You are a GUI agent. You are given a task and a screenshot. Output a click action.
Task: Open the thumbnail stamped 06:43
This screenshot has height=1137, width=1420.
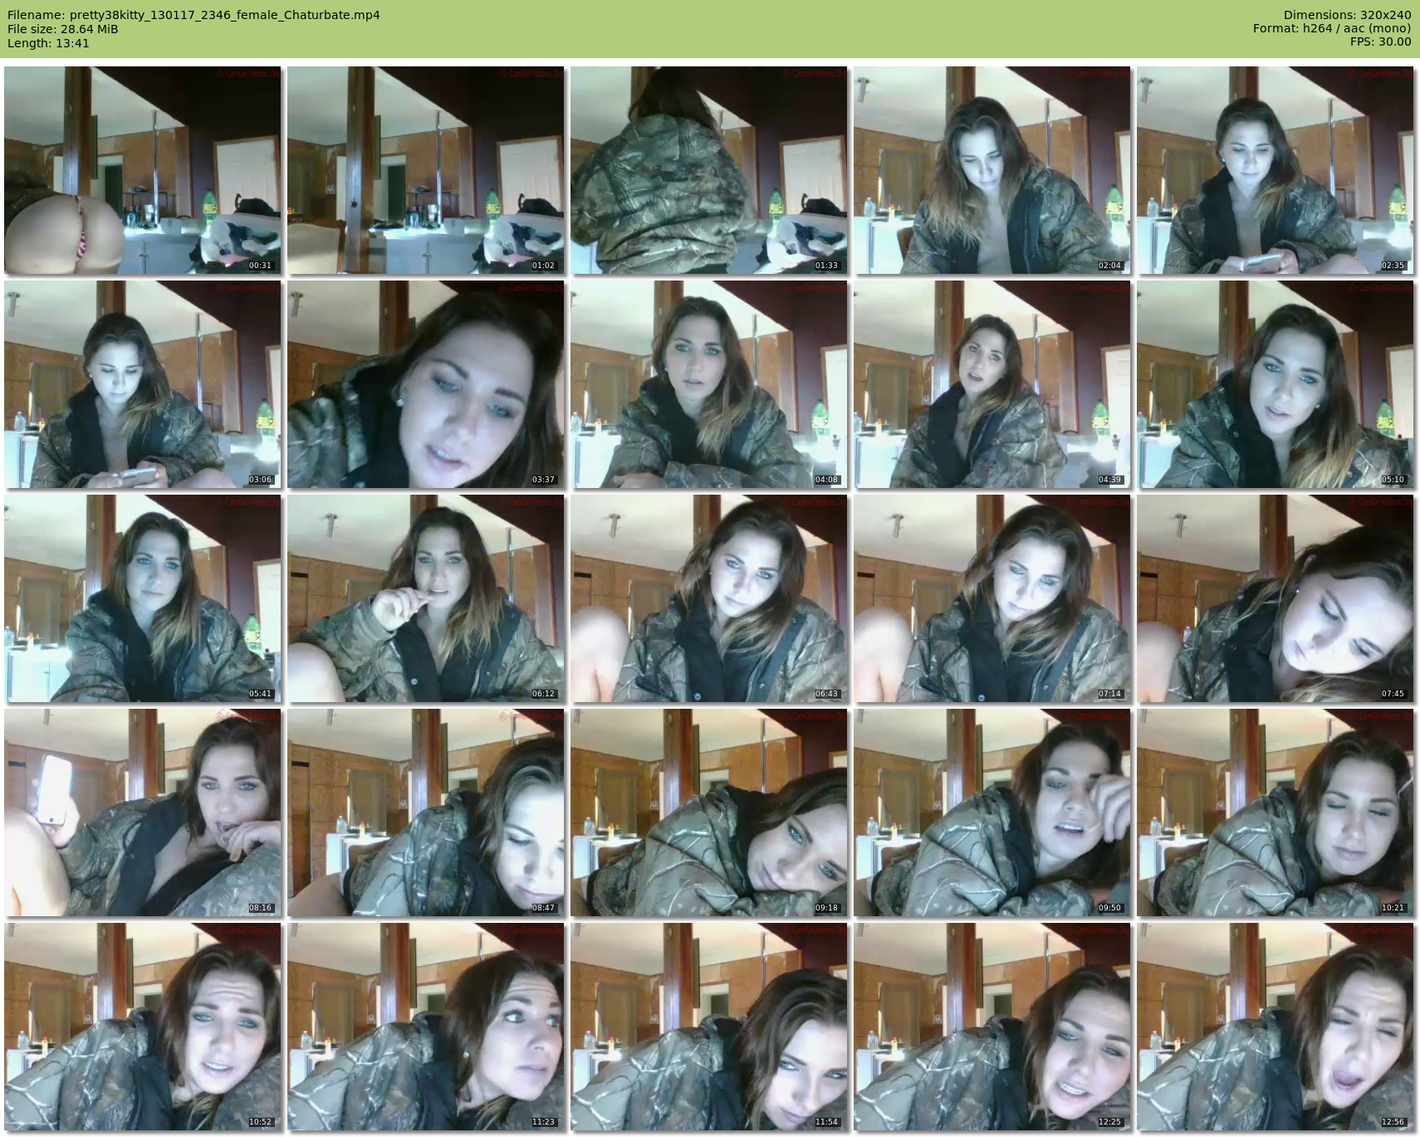pyautogui.click(x=709, y=598)
